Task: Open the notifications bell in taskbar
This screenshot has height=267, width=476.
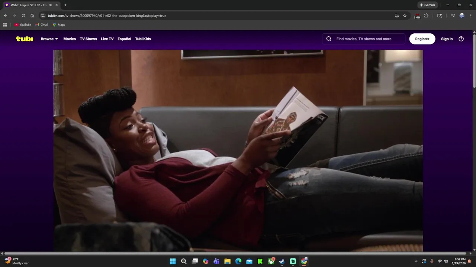Action: click(470, 261)
